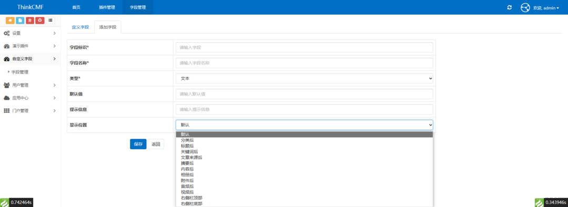Image resolution: width=568 pixels, height=207 pixels.
Task: Click the red recycle shortcut icon
Action: [40, 20]
